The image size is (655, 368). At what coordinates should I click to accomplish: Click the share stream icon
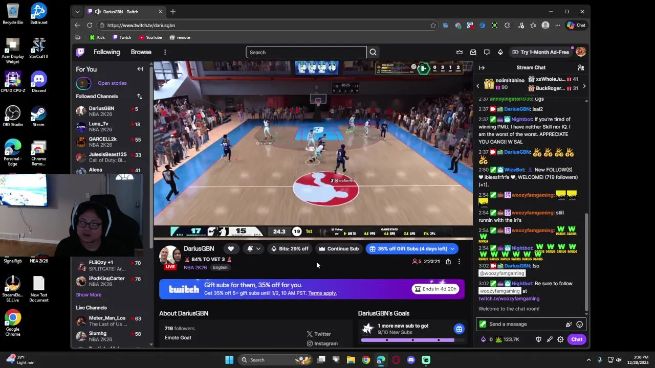click(448, 262)
